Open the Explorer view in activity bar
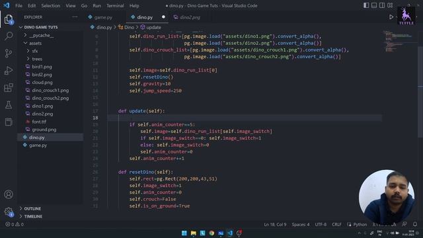 tap(9, 19)
